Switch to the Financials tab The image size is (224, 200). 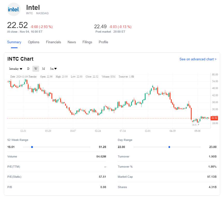tap(53, 42)
